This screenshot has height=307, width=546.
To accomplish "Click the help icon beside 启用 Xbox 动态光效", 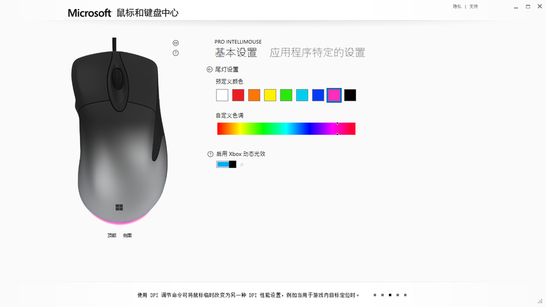I will point(210,154).
